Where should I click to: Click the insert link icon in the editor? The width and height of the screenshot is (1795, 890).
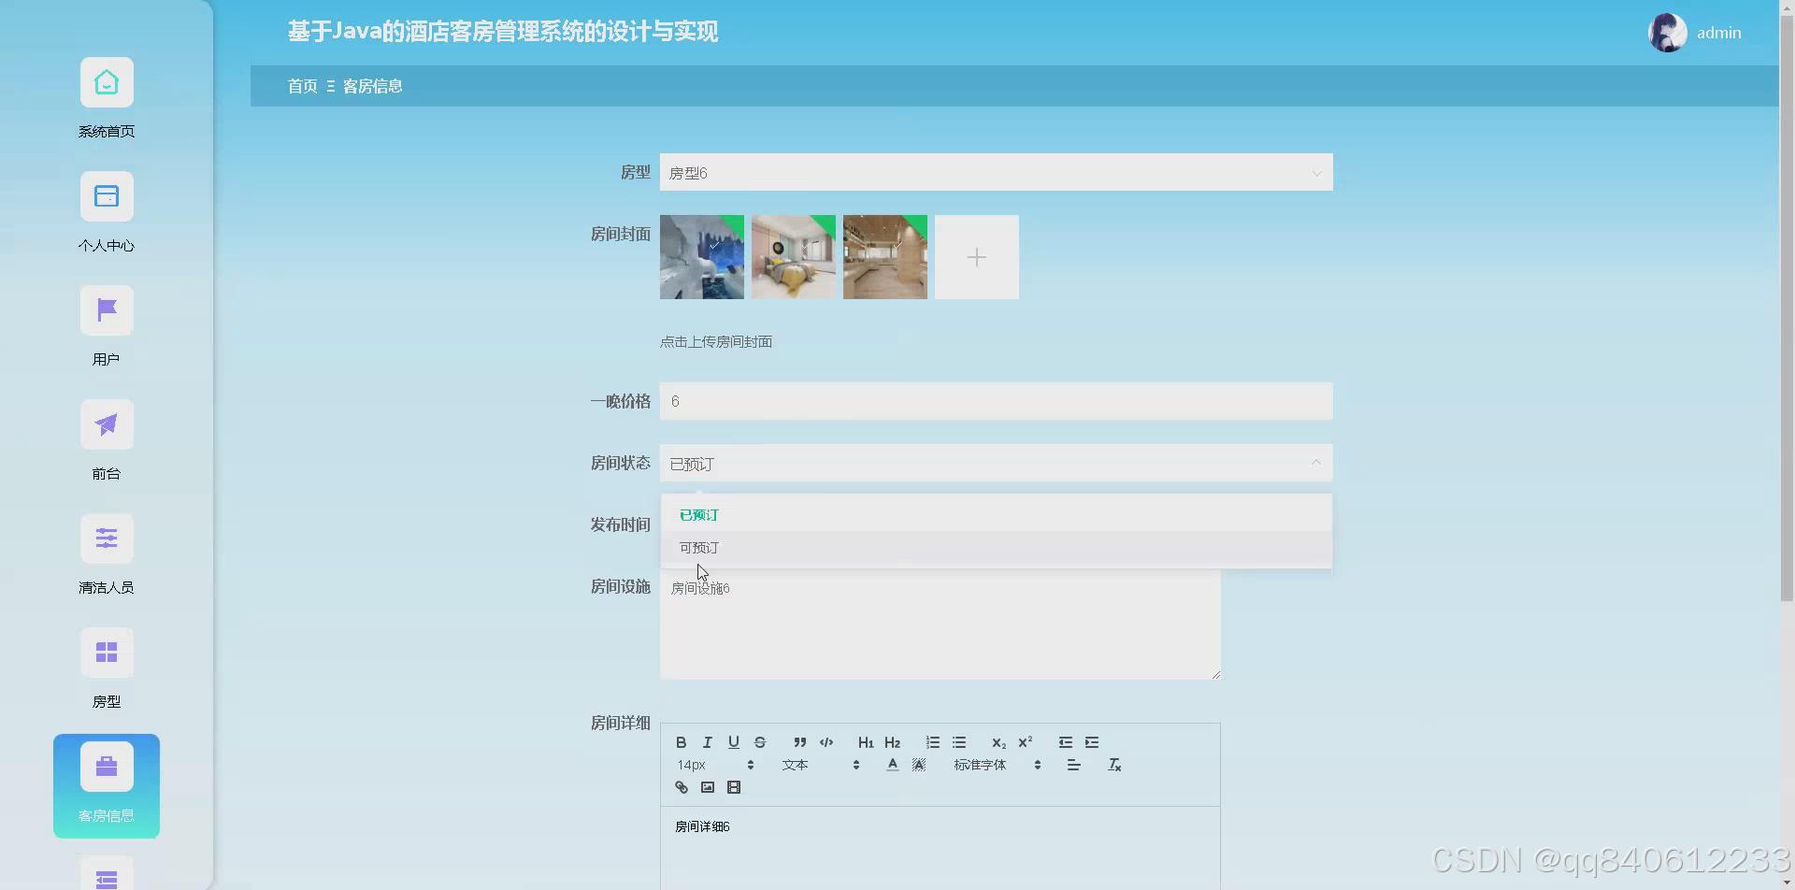click(x=681, y=786)
